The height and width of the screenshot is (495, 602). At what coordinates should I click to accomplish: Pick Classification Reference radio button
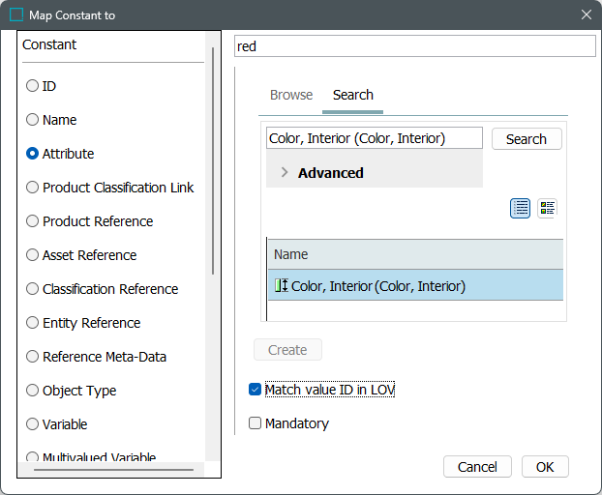point(32,289)
